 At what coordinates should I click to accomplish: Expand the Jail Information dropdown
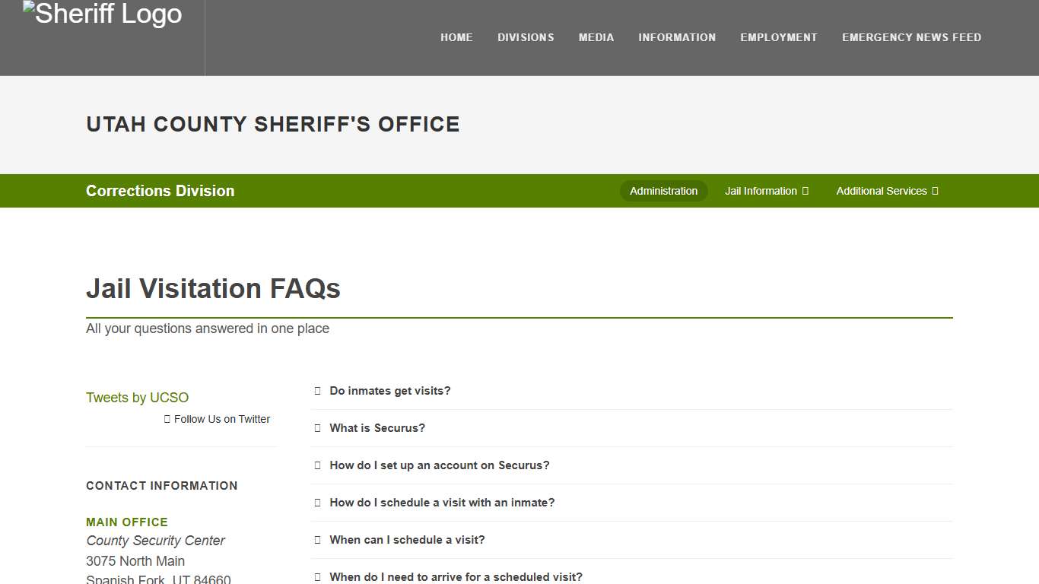tap(766, 191)
